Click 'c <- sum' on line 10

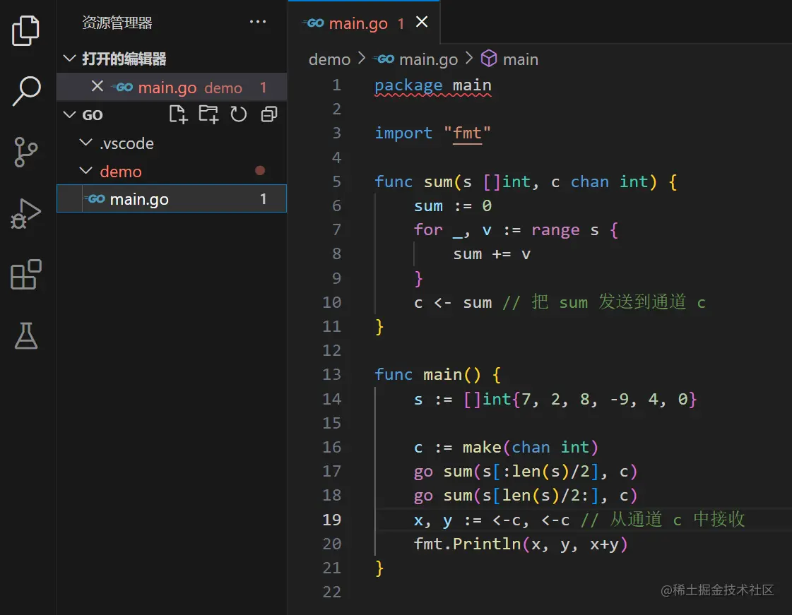tap(453, 302)
